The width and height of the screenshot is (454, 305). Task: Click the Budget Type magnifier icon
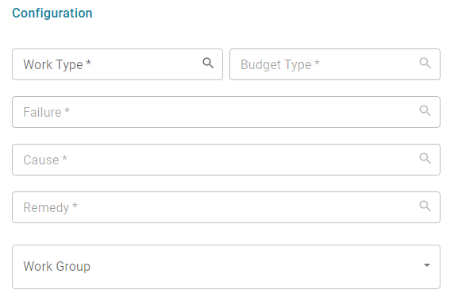(x=425, y=63)
